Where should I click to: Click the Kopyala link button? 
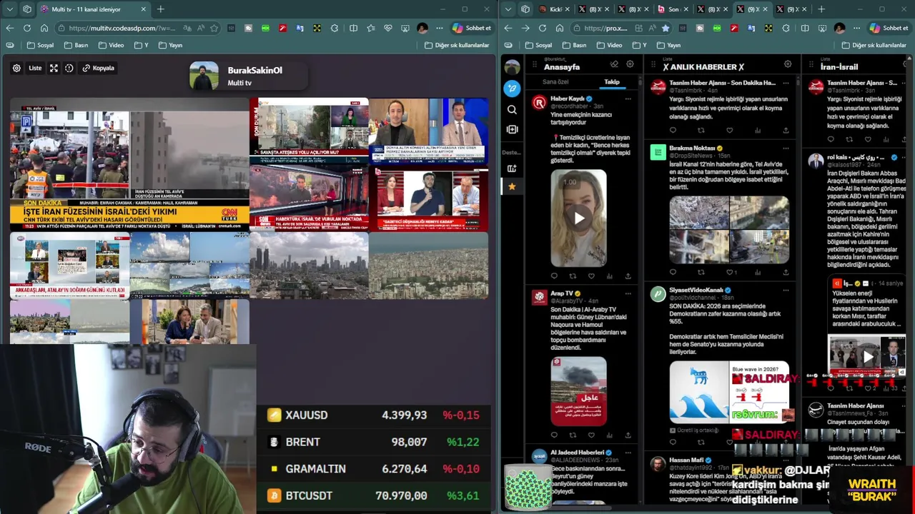(x=98, y=68)
